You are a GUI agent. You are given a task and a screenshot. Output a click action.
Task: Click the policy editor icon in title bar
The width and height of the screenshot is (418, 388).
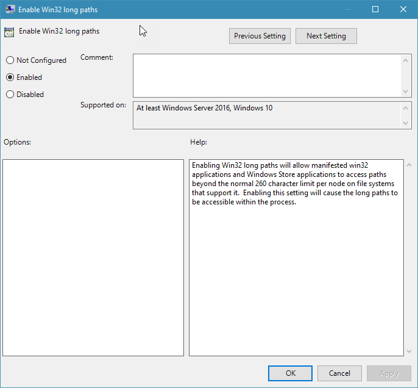10,9
